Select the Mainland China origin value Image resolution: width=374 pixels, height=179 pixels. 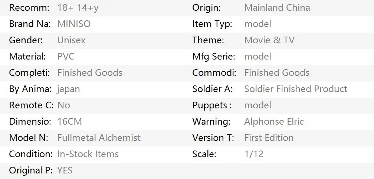[x=277, y=8]
